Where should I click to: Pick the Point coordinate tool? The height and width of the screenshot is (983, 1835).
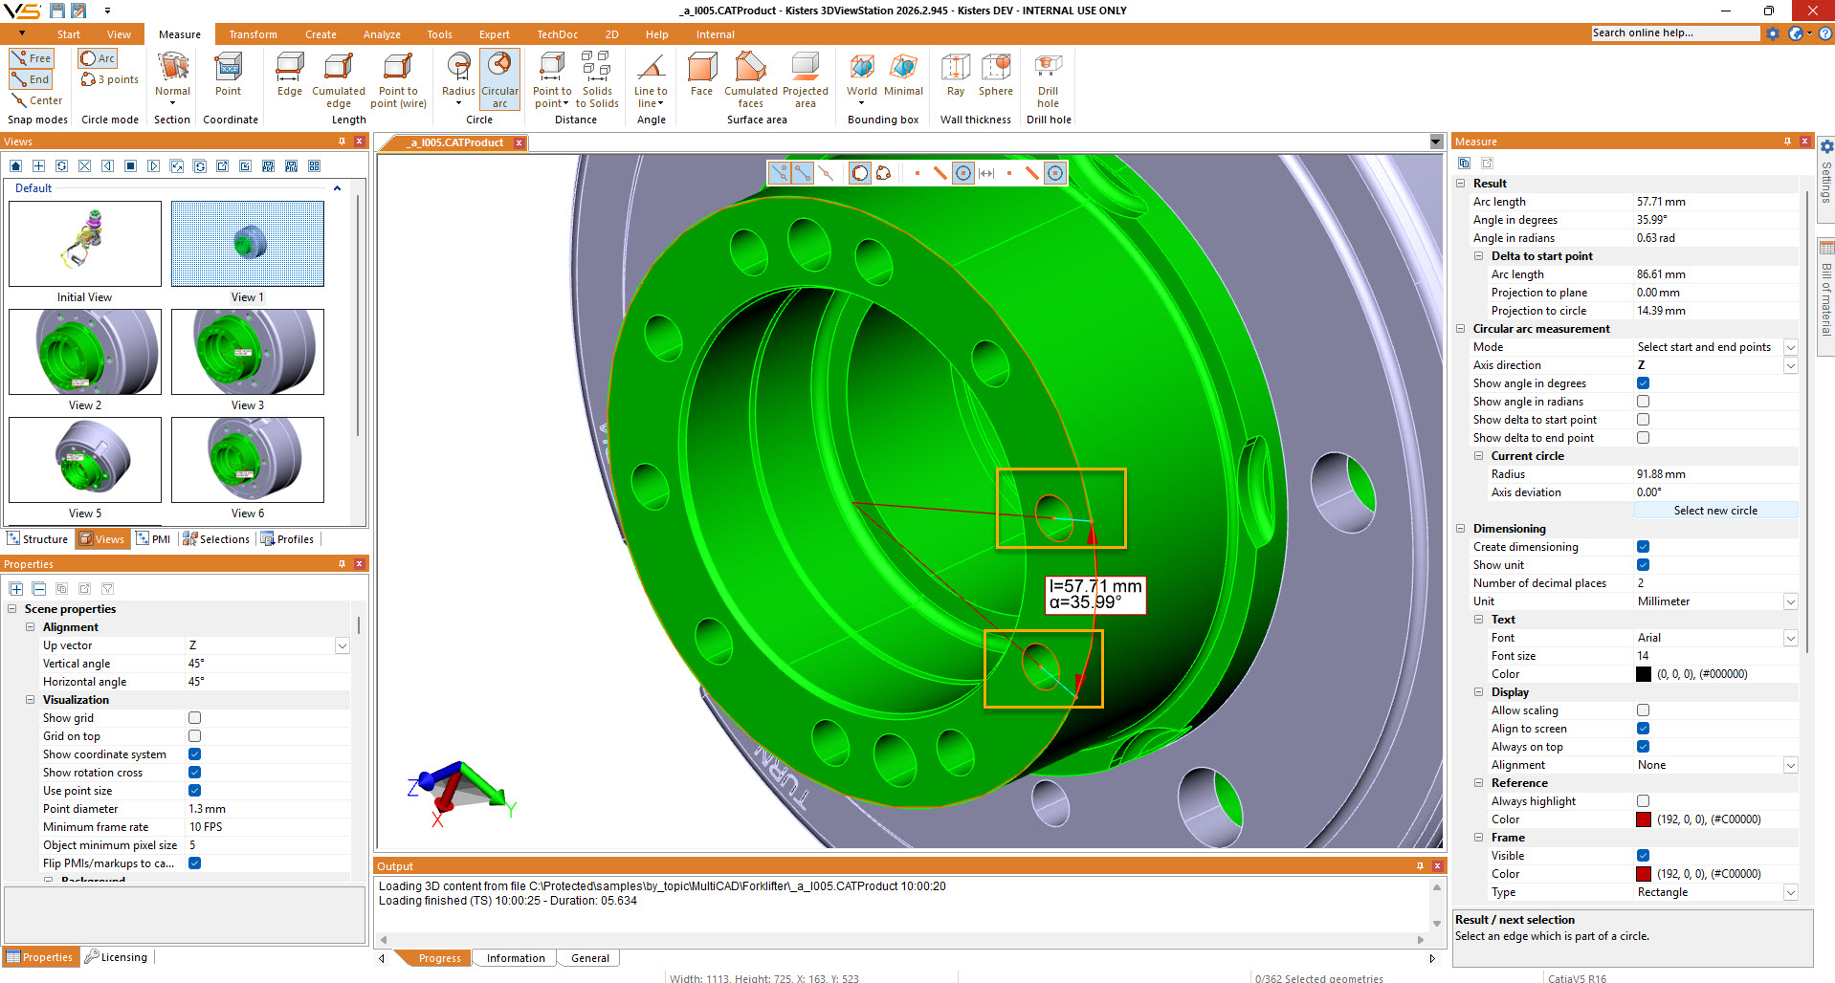[228, 75]
